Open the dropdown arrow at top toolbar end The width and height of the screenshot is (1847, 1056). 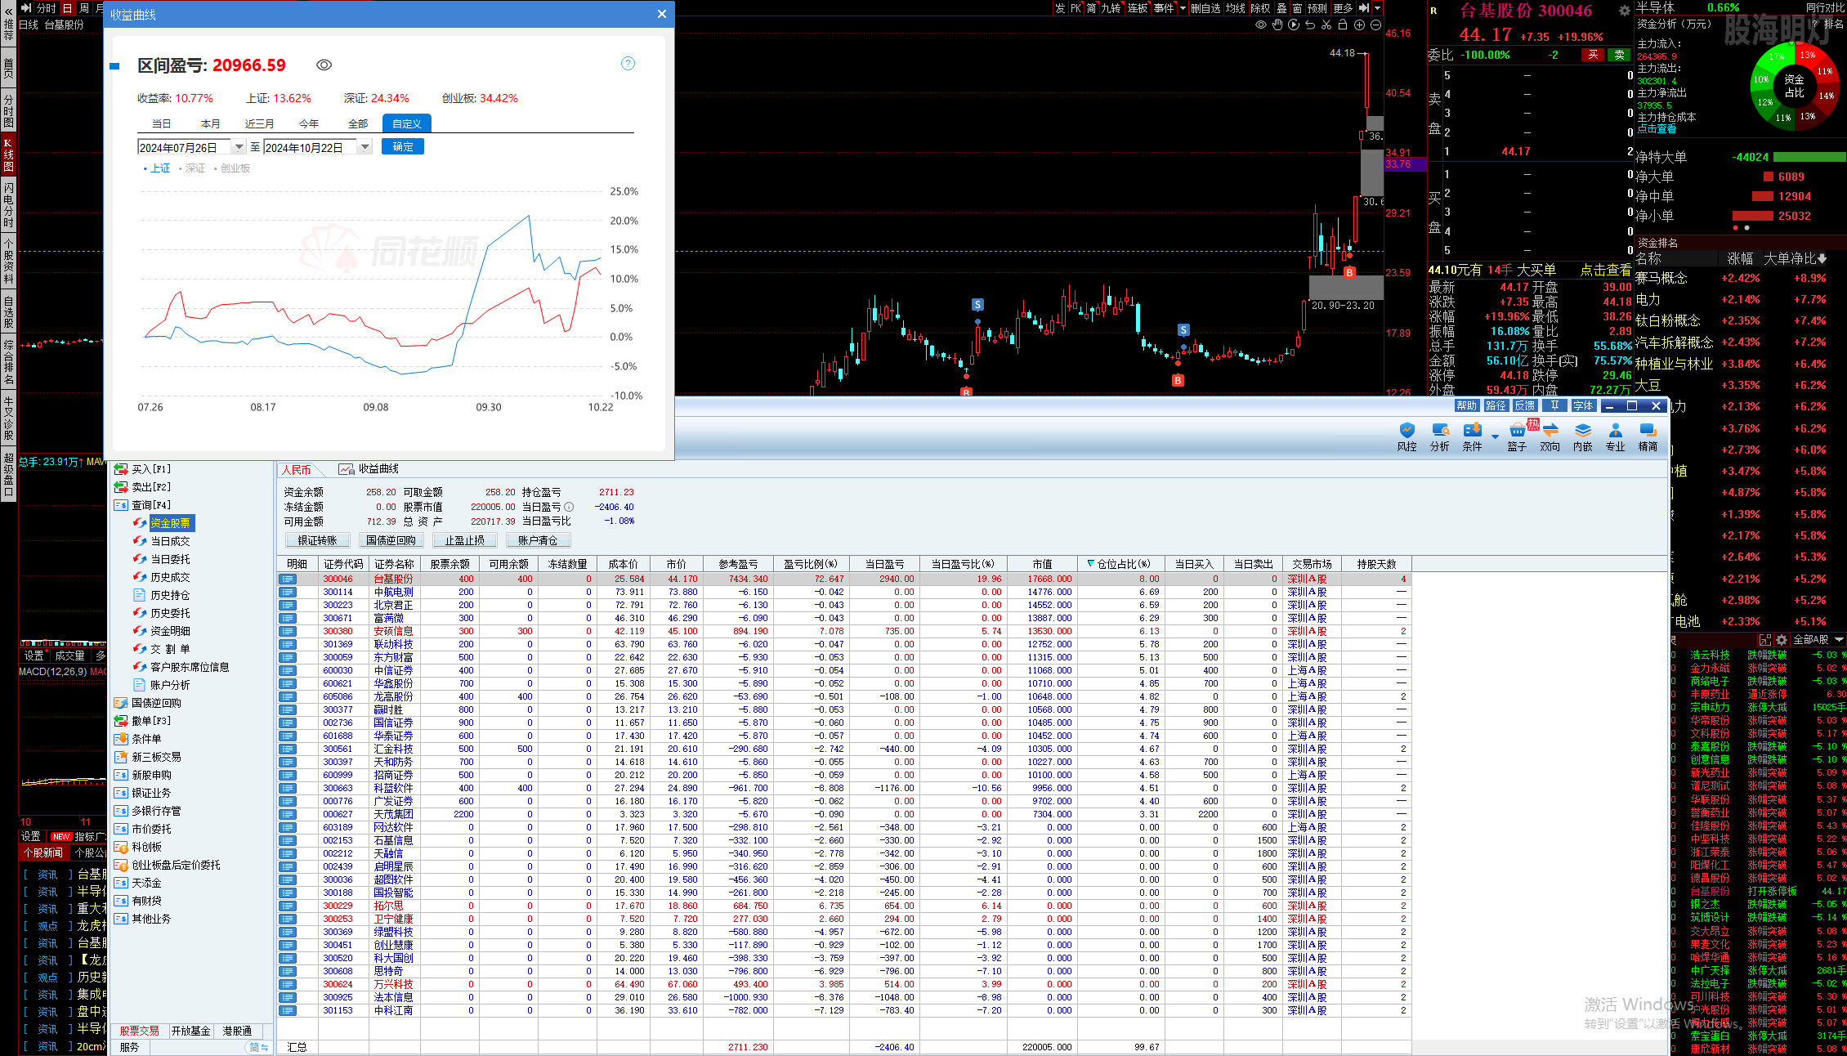click(x=1378, y=8)
